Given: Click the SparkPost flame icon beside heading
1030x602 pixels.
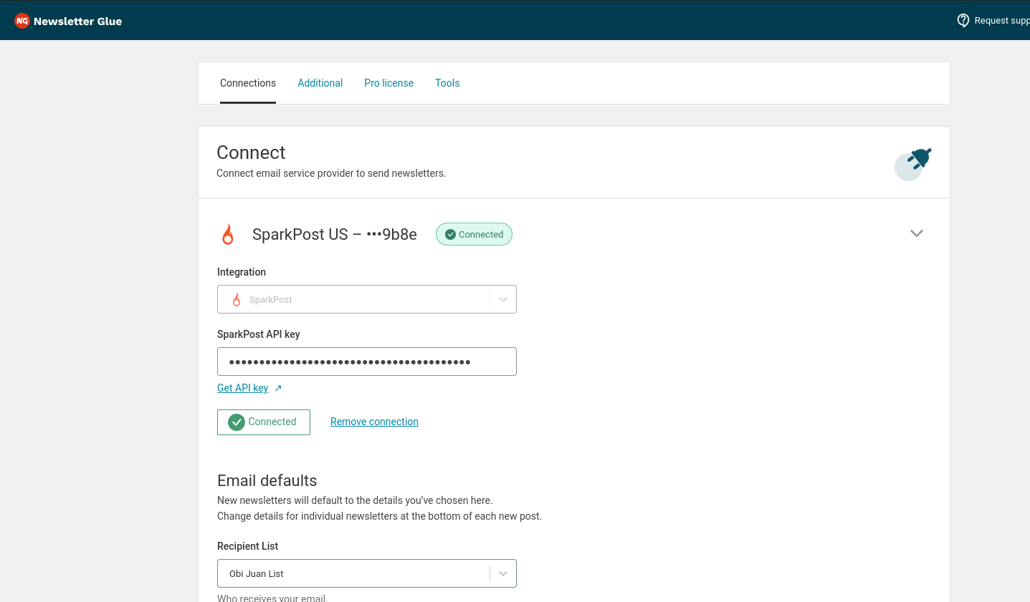Looking at the screenshot, I should (x=228, y=235).
